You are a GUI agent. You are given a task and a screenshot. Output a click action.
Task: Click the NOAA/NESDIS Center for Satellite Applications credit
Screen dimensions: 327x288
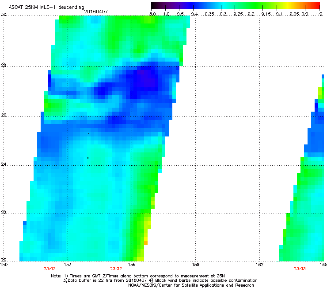point(191,285)
